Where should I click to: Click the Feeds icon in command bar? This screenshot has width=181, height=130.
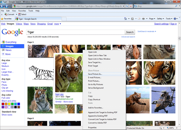[x=132, y=19]
